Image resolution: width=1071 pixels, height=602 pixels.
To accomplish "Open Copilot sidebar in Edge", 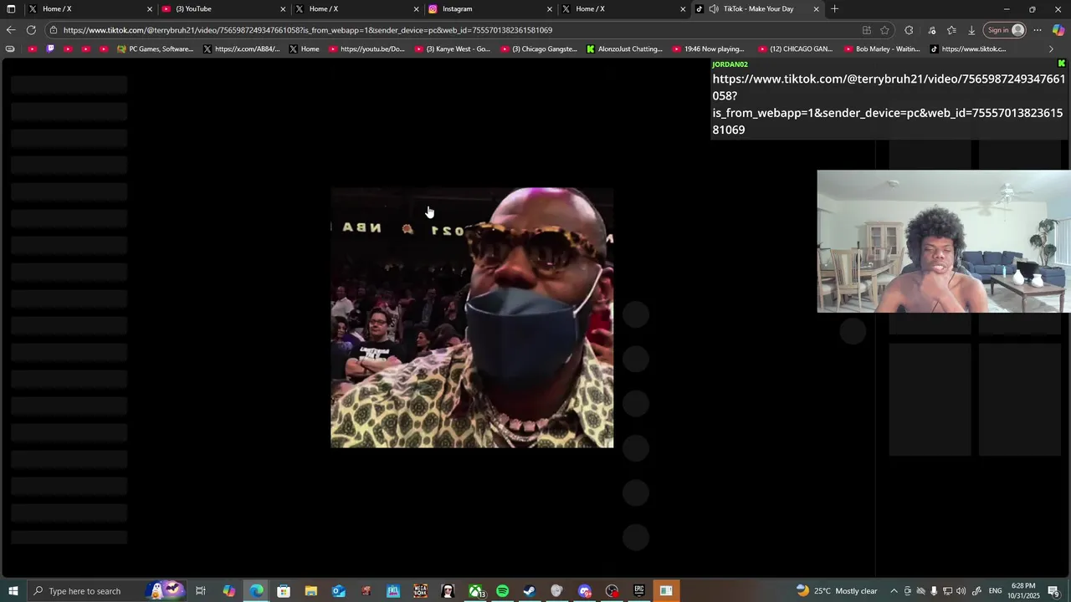I will pos(1058,30).
